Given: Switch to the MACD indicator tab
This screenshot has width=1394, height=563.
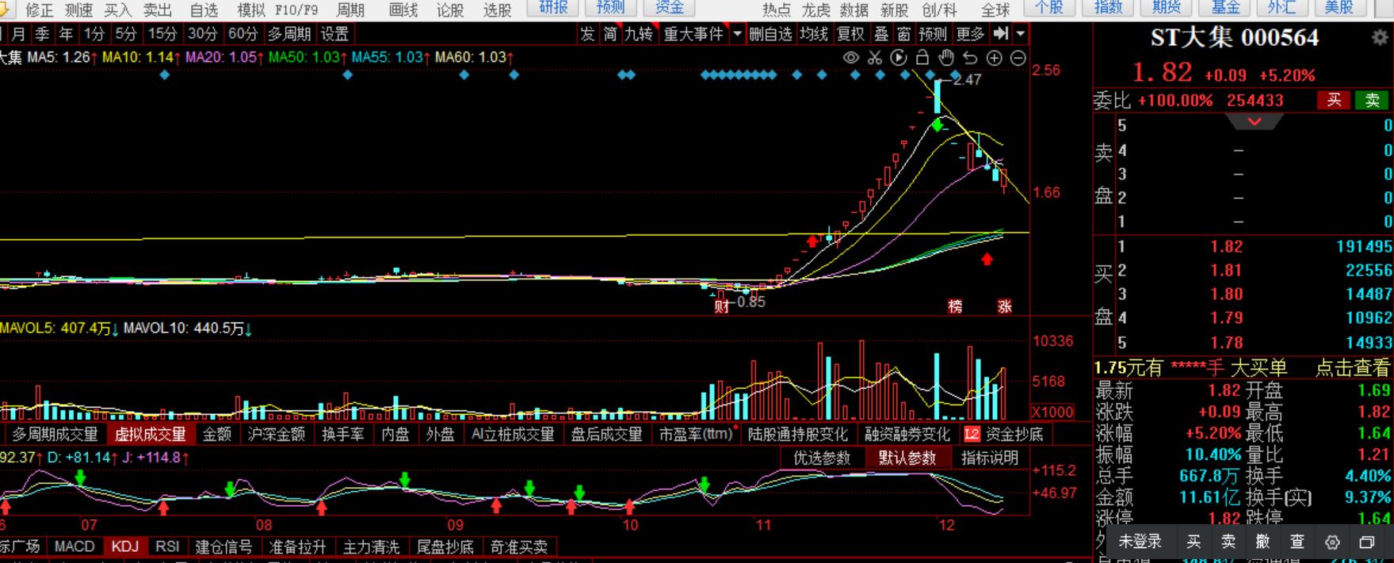Looking at the screenshot, I should (74, 546).
